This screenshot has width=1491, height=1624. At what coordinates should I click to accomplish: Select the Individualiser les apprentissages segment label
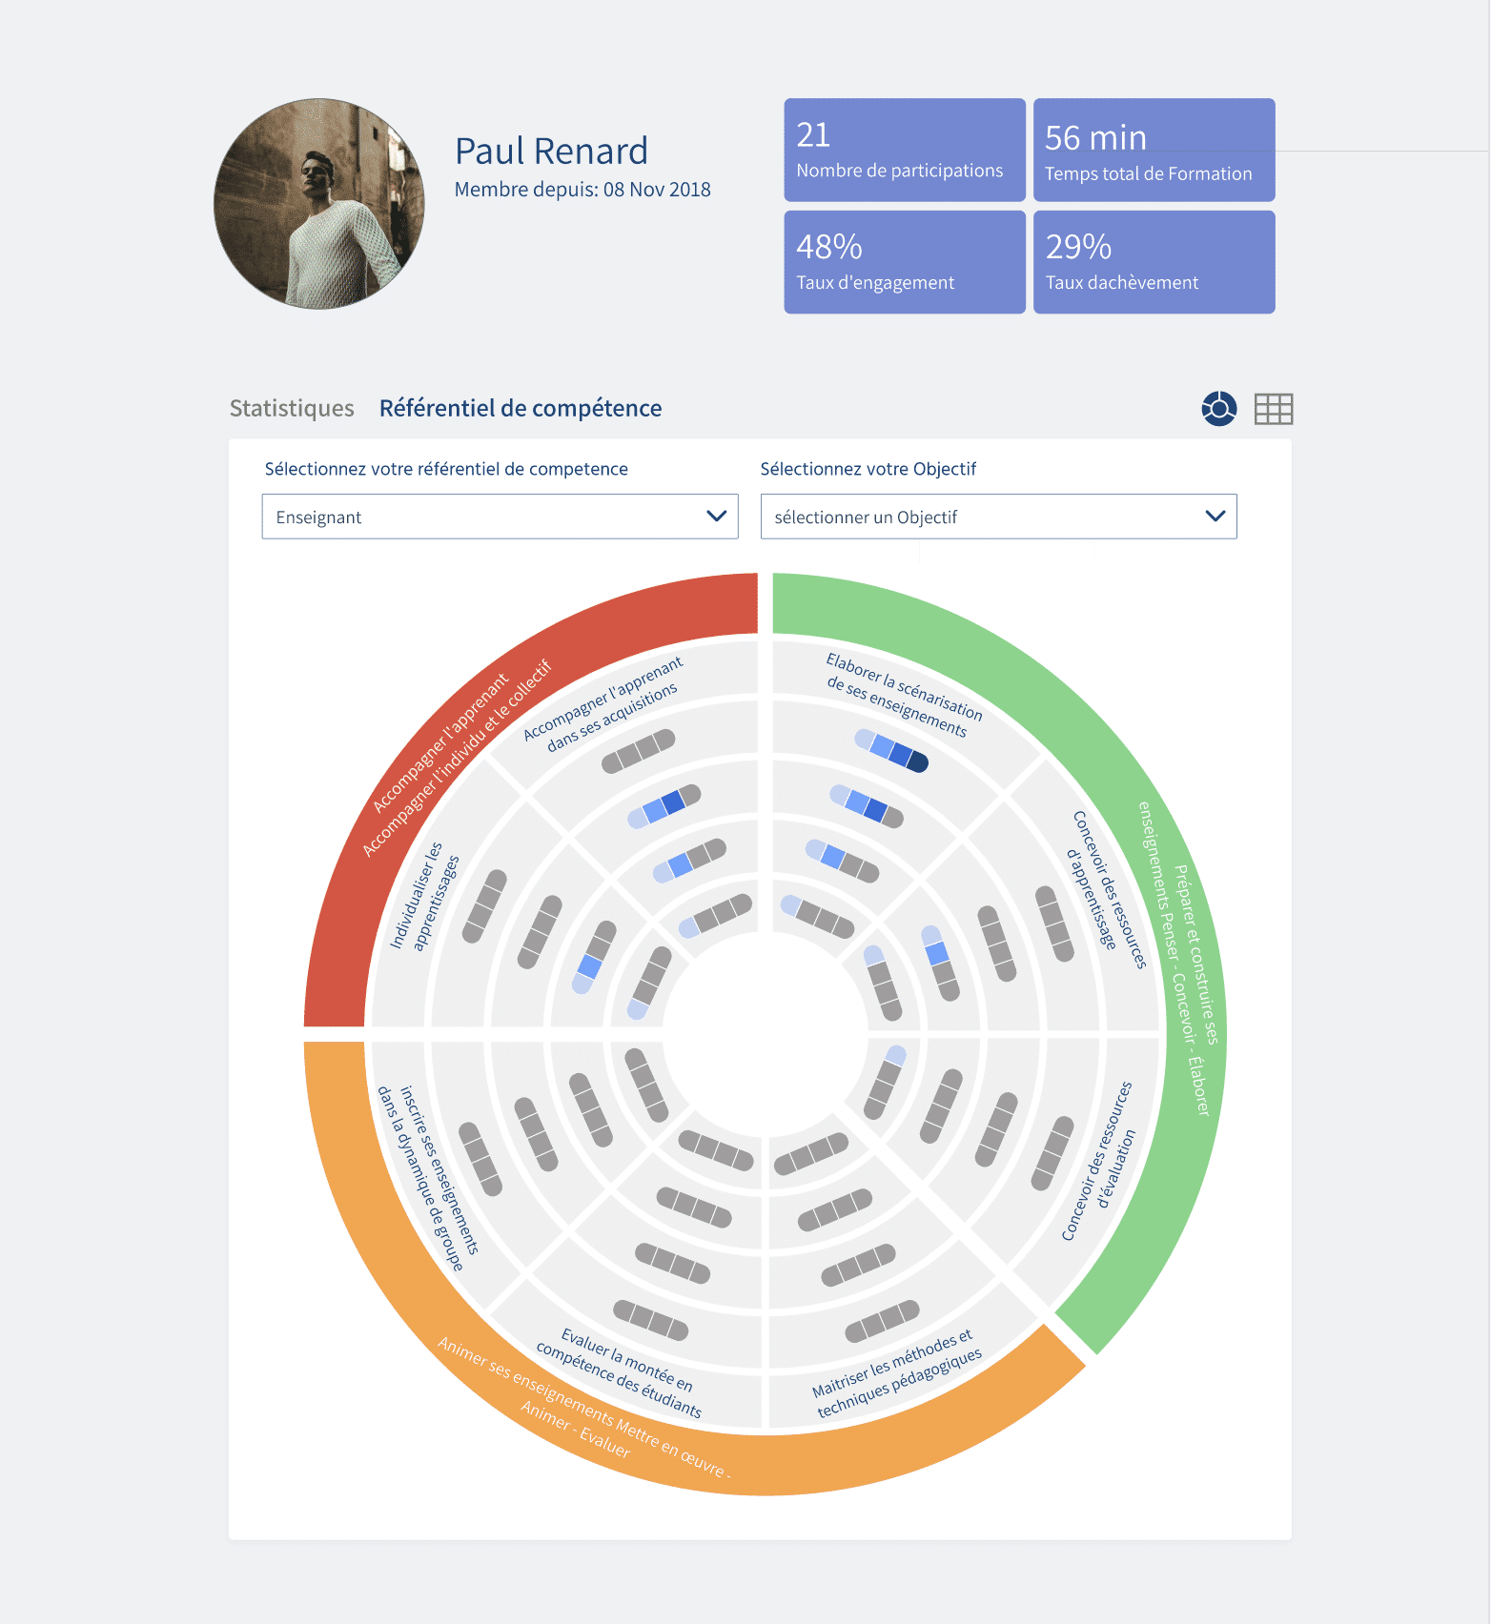[425, 898]
